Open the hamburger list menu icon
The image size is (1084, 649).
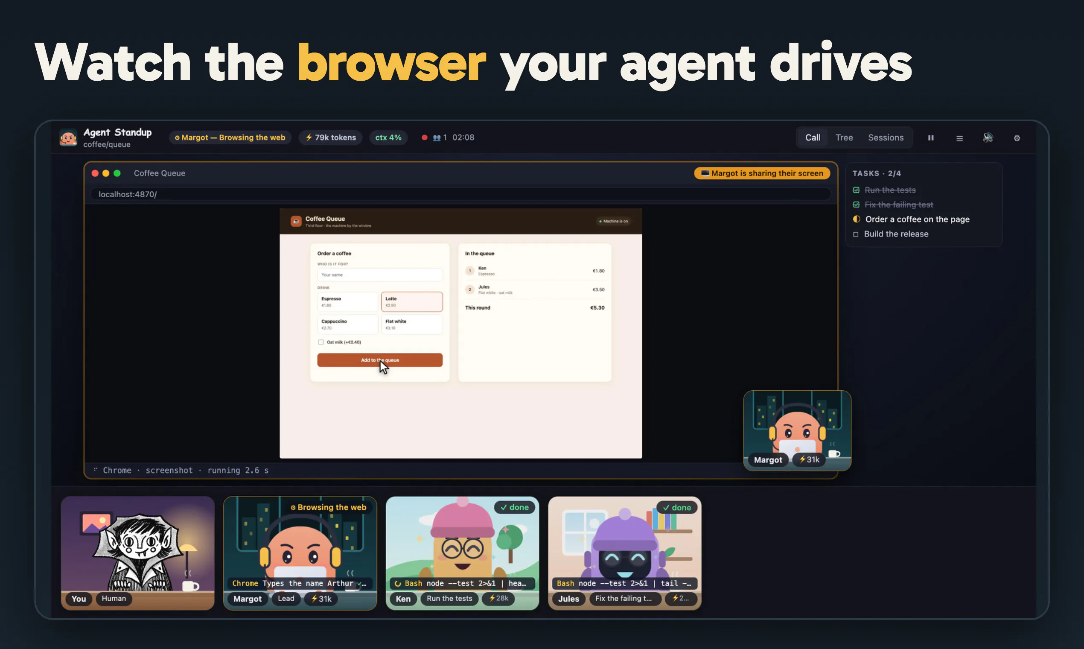(x=959, y=138)
